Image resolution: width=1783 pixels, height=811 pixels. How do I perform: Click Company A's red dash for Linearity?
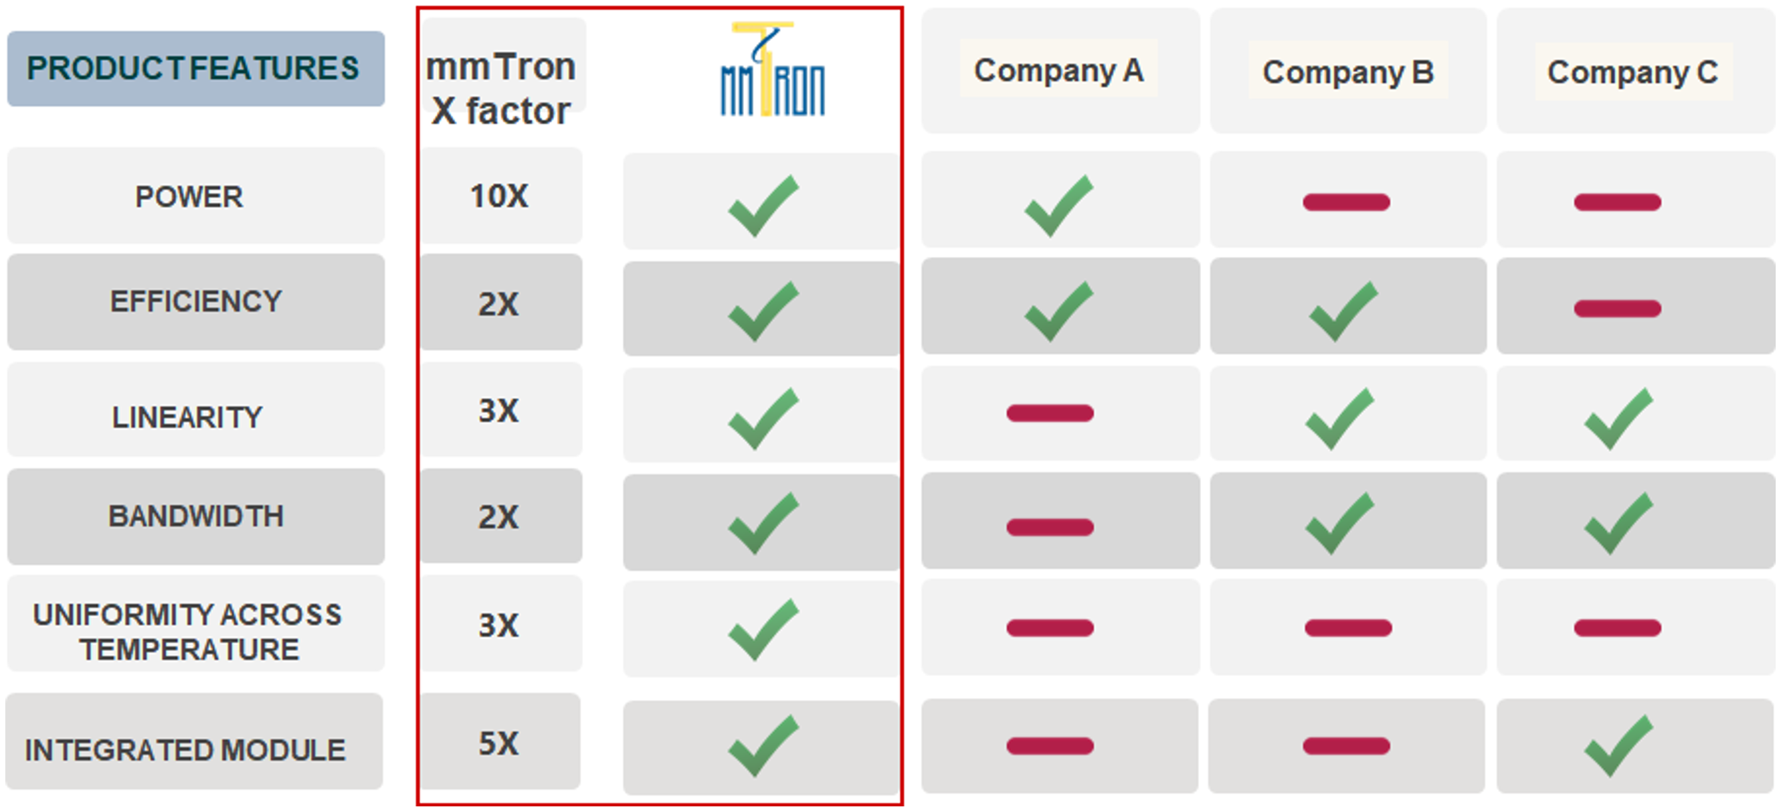pyautogui.click(x=1050, y=413)
